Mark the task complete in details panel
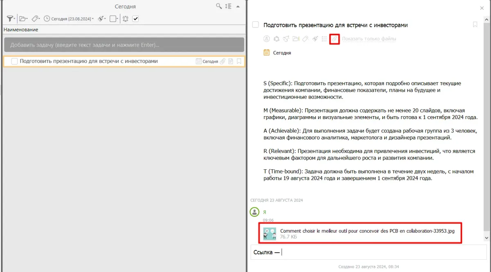491x272 pixels. 255,25
